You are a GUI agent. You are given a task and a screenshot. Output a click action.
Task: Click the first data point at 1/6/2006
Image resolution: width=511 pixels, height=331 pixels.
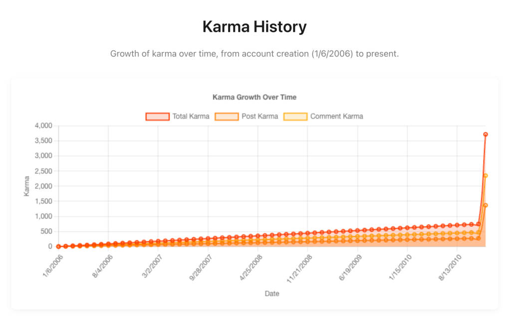(x=58, y=247)
